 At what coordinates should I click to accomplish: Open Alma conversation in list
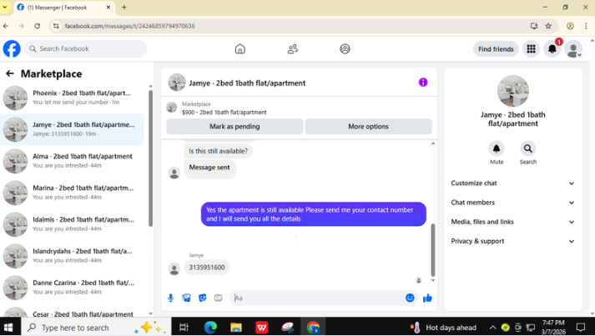click(x=72, y=161)
